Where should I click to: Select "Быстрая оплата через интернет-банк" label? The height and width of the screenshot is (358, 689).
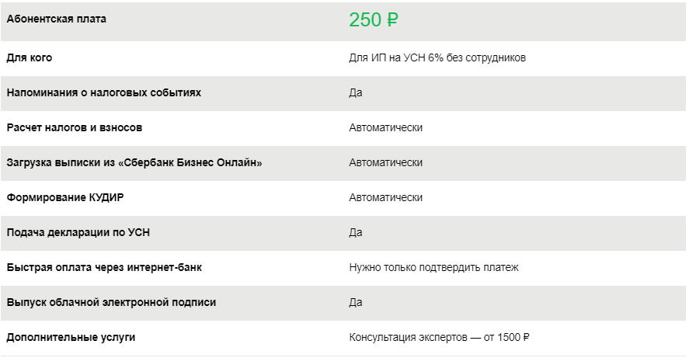pos(104,267)
